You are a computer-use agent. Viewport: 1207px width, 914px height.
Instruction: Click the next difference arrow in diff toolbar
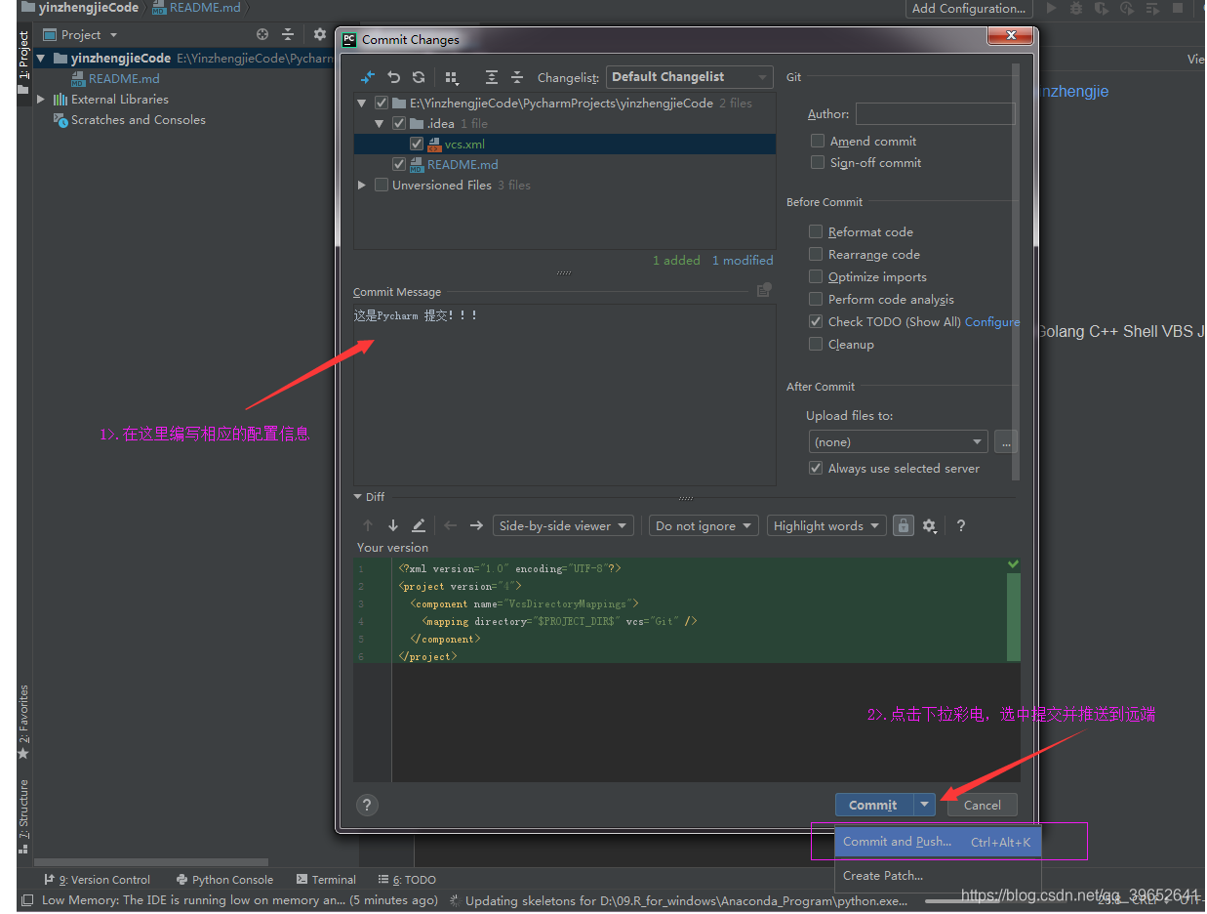(476, 525)
